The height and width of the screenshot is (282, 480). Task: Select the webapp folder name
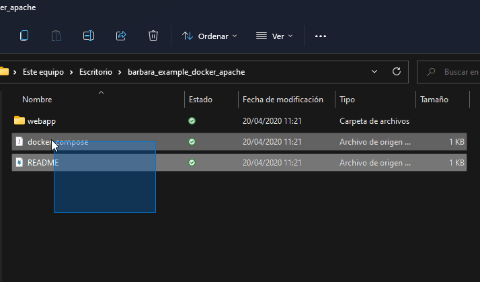coord(42,121)
